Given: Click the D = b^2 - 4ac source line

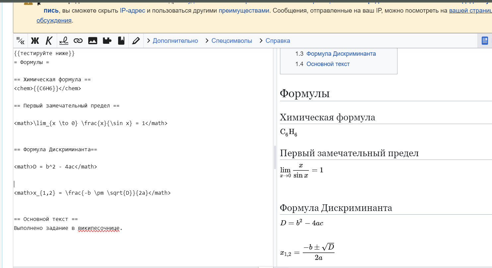Looking at the screenshot, I should [x=55, y=167].
